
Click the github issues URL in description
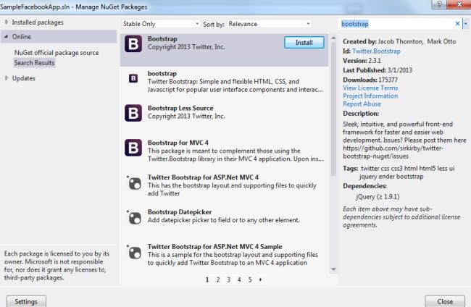pyautogui.click(x=393, y=152)
